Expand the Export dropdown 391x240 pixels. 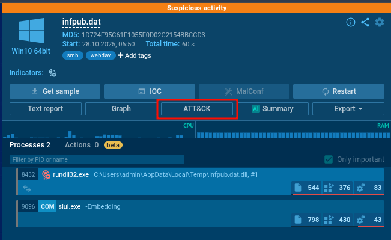tap(348, 109)
